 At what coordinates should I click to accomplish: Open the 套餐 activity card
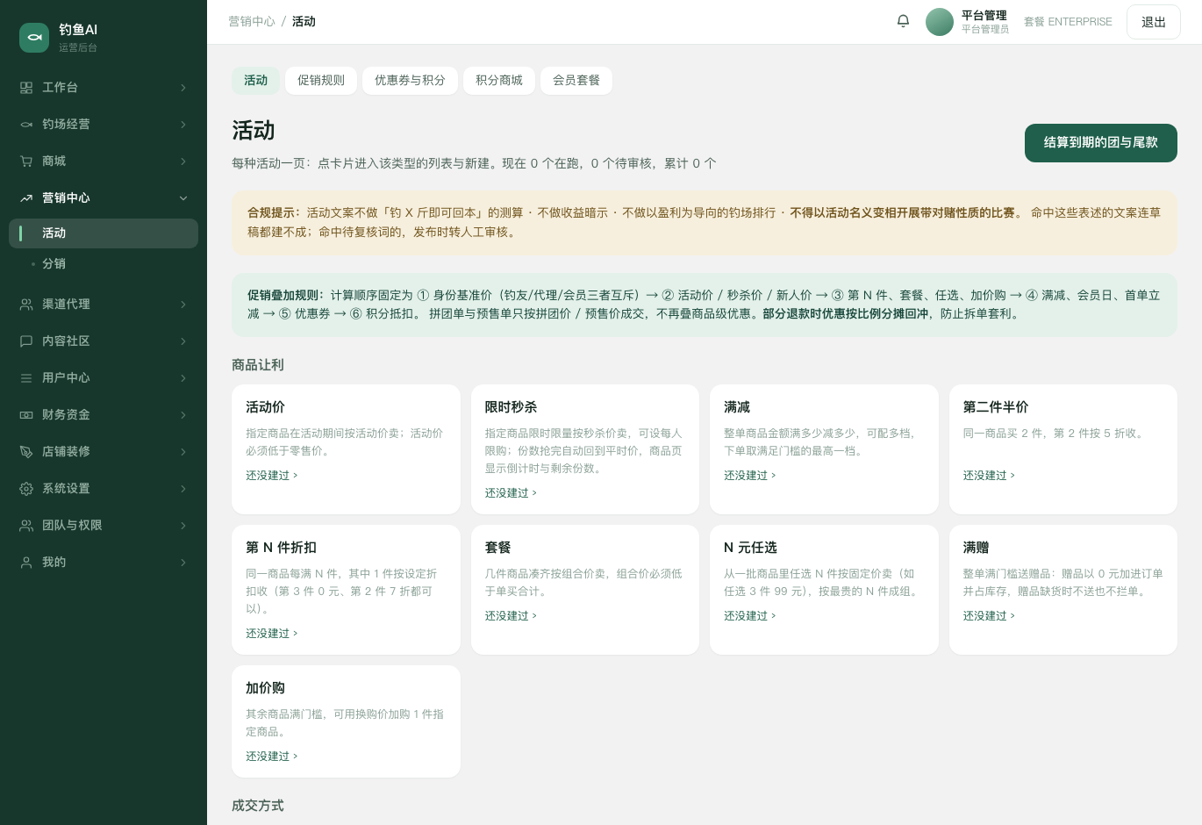(x=585, y=590)
